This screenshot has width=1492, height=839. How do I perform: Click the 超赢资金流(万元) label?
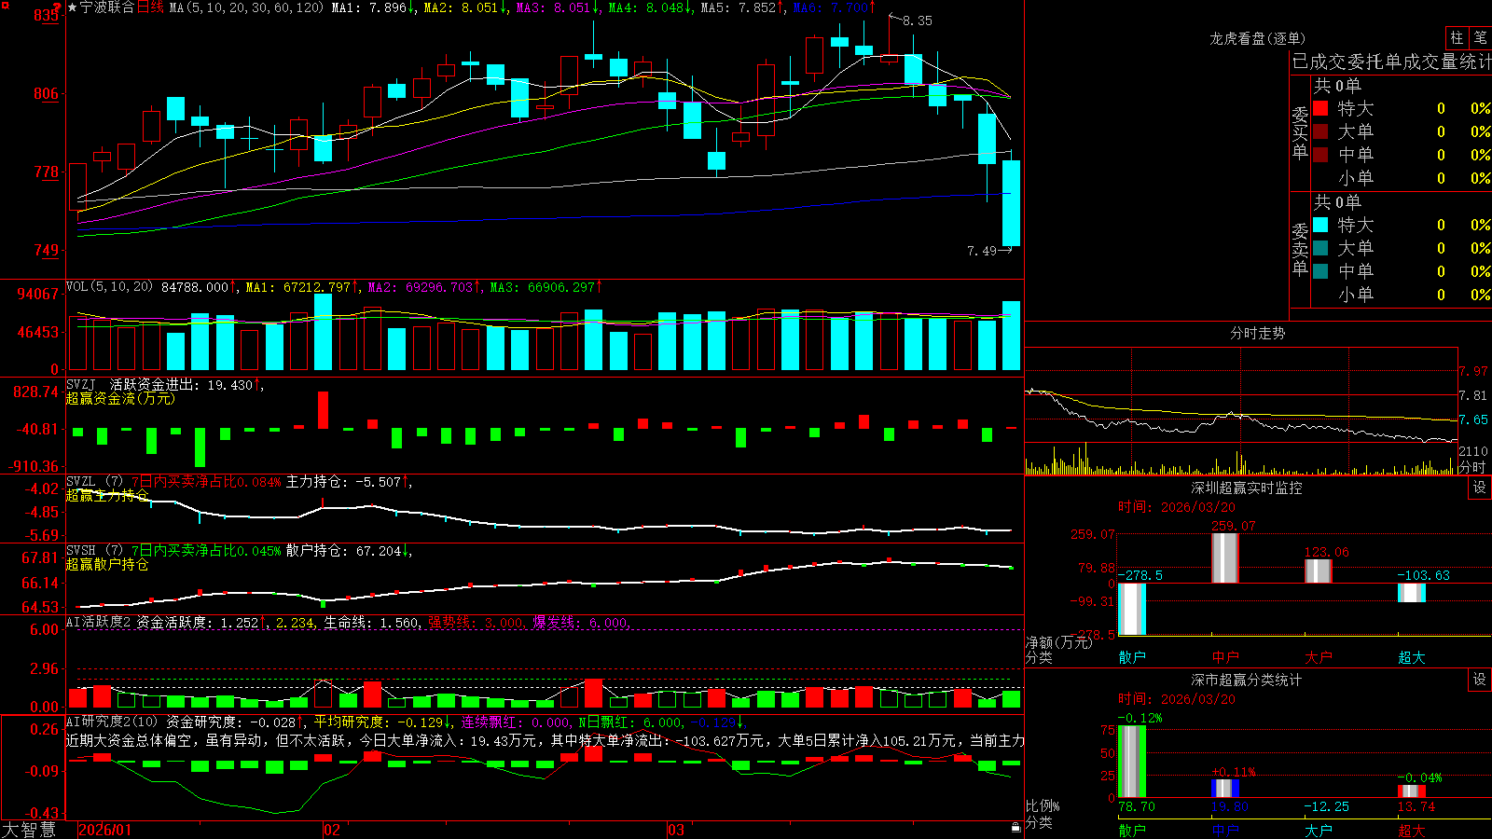click(x=120, y=399)
